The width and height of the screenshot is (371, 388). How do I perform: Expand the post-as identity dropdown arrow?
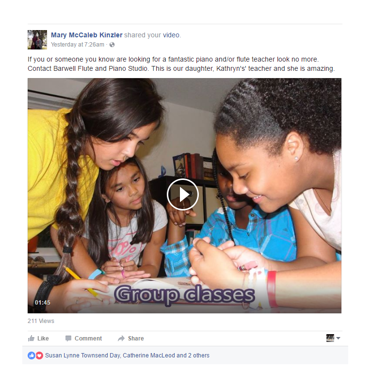tap(339, 338)
